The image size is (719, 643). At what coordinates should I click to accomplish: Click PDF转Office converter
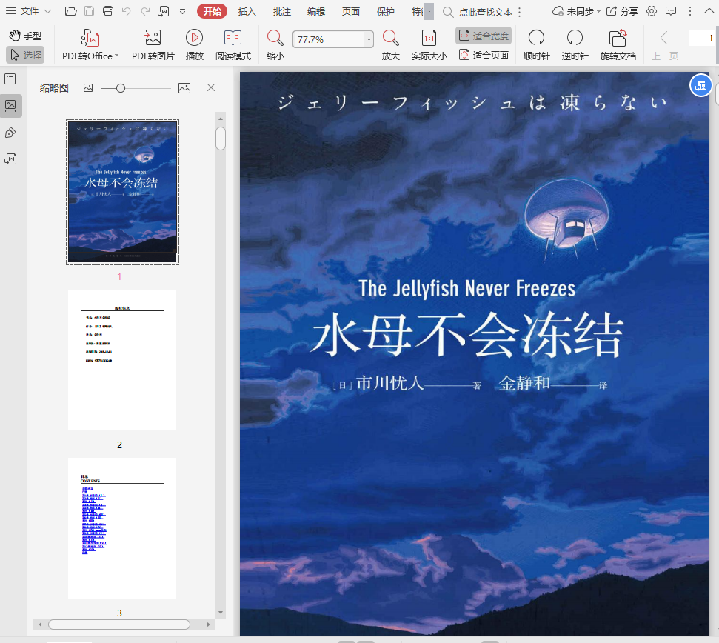click(90, 44)
